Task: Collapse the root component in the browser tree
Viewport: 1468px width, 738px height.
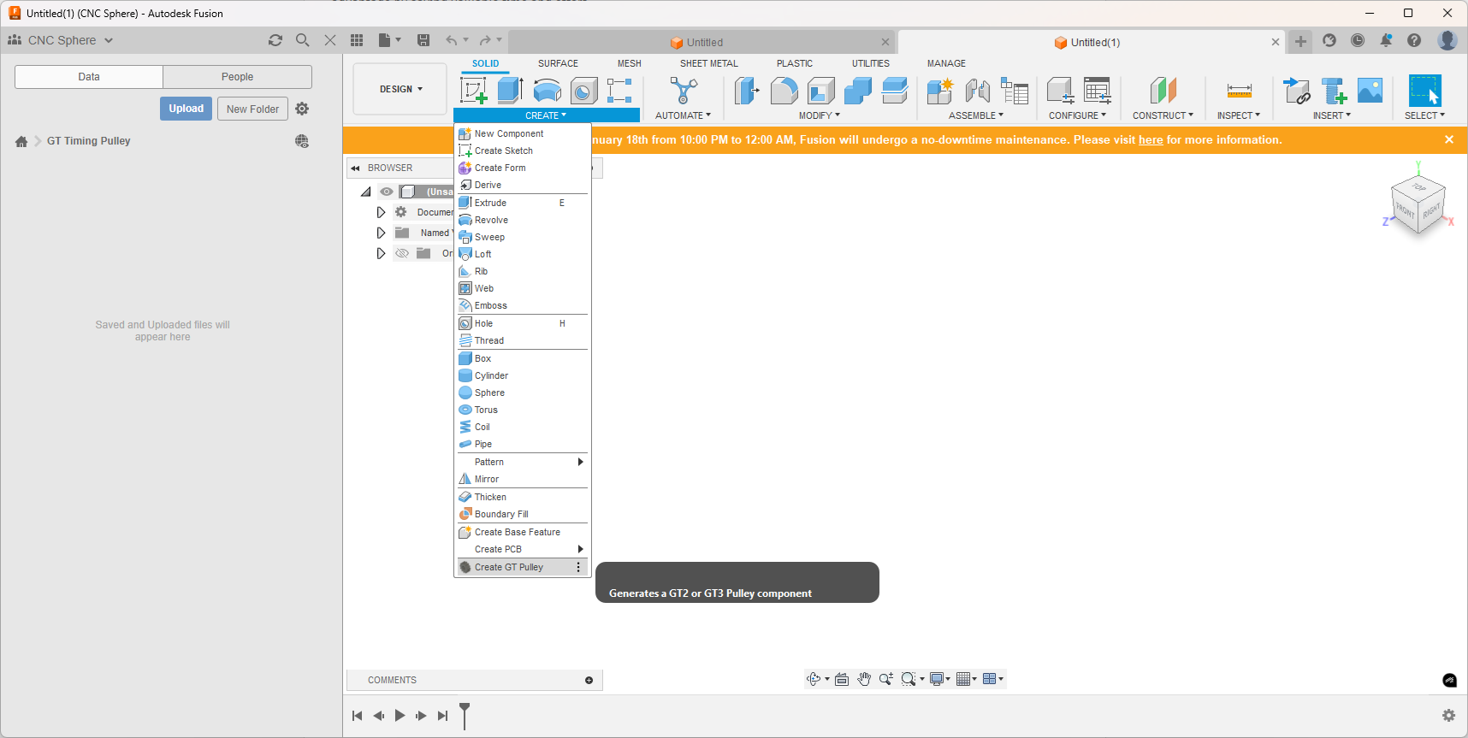Action: click(366, 192)
